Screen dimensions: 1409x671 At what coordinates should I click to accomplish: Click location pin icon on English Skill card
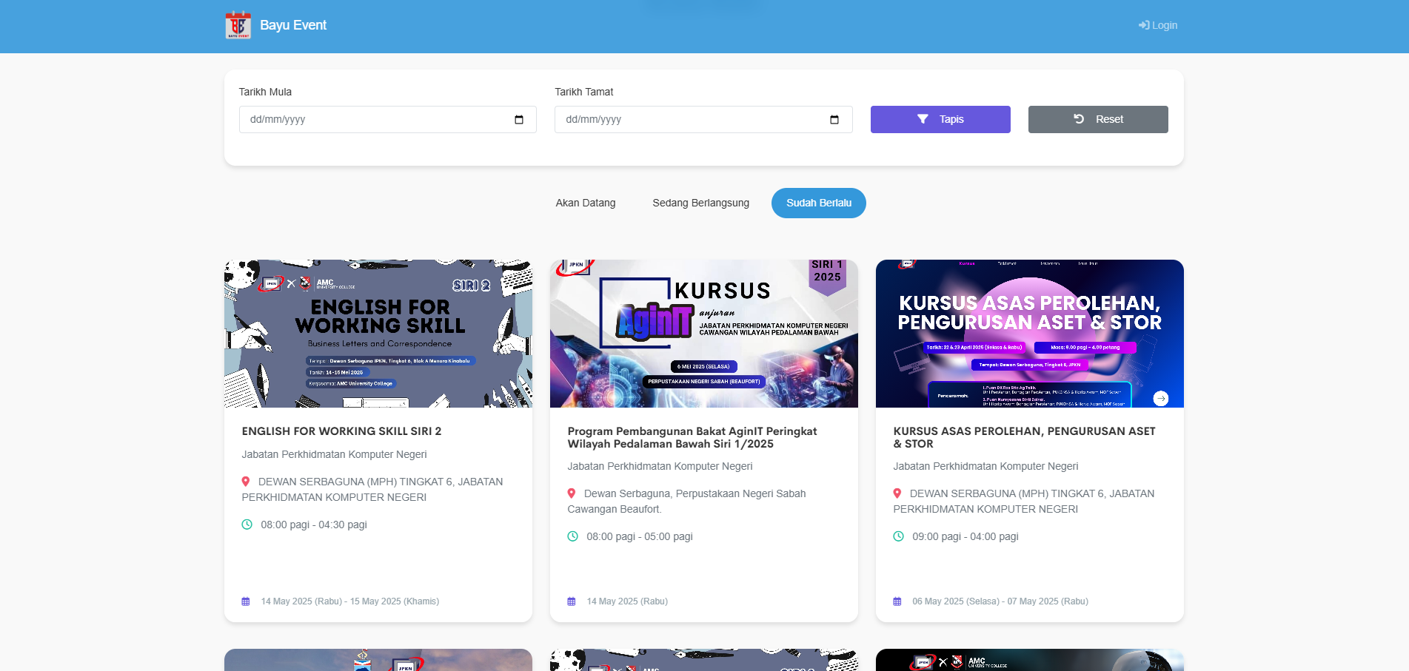point(246,482)
